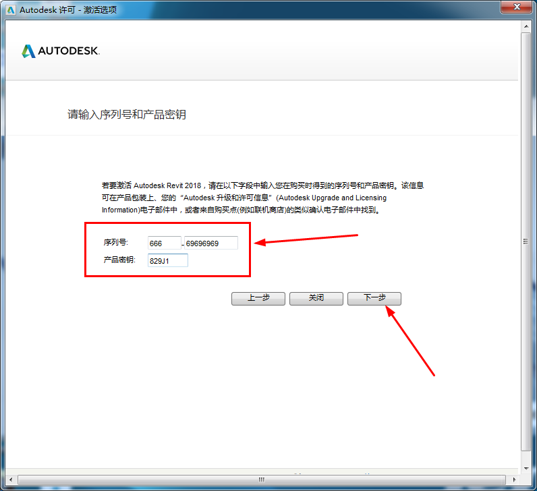The image size is (537, 491).
Task: Click the vertical scrollbar down arrow
Action: pyautogui.click(x=526, y=467)
